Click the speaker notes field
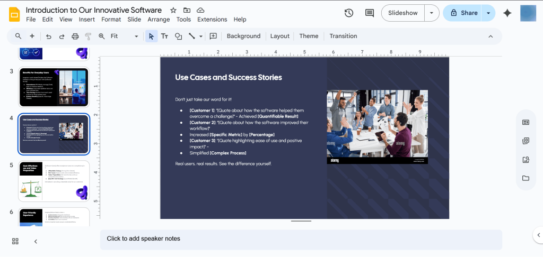 click(x=301, y=238)
